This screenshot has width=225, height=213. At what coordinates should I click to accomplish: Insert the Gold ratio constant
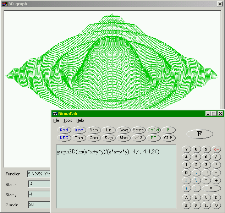pos(153,130)
